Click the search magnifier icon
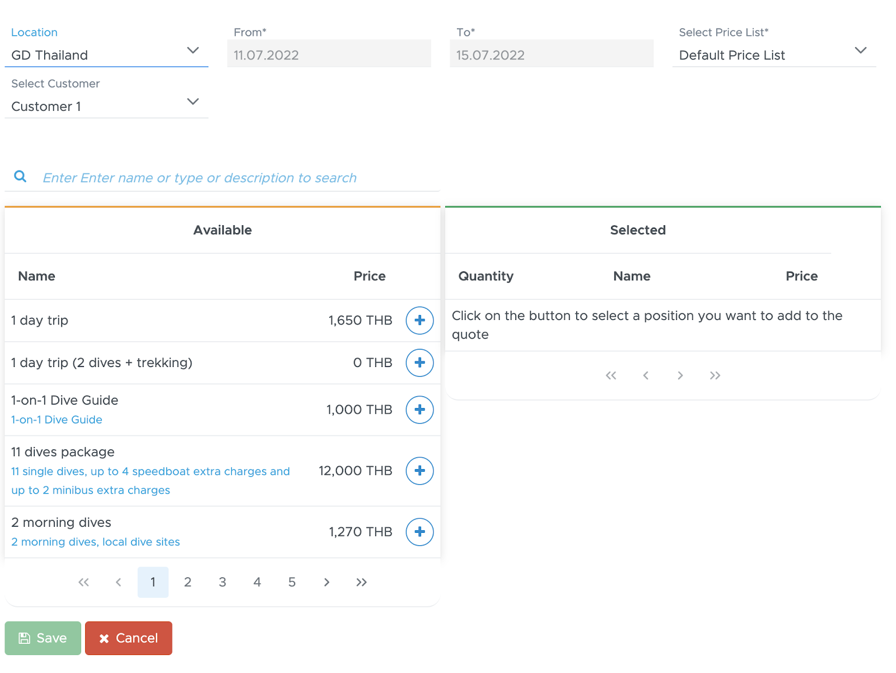This screenshot has height=673, width=896. pyautogui.click(x=20, y=177)
